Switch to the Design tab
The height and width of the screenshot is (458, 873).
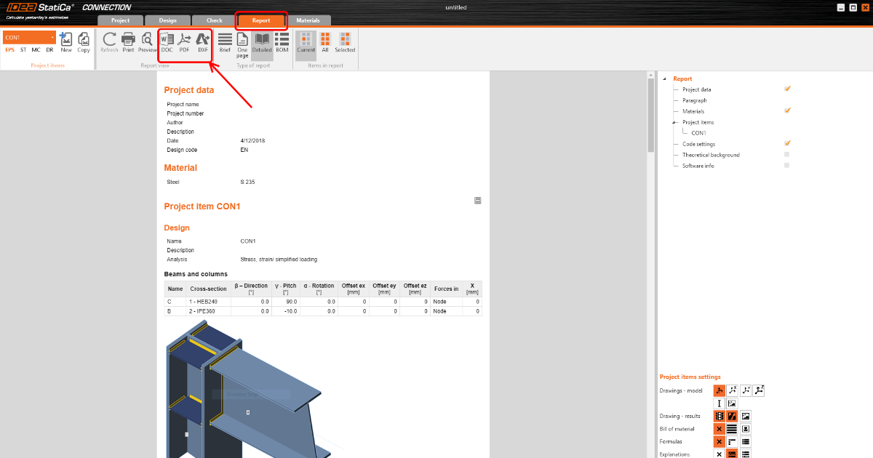point(166,20)
